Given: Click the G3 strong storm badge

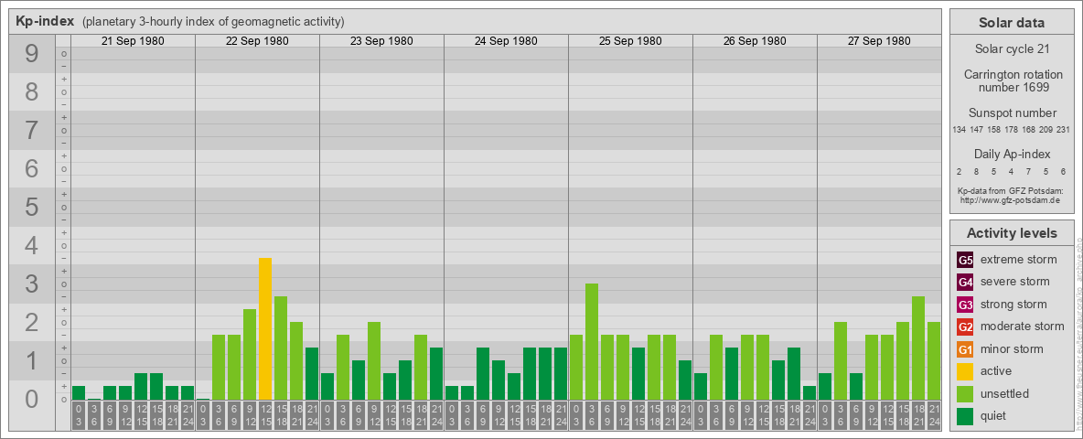Looking at the screenshot, I should tap(966, 305).
